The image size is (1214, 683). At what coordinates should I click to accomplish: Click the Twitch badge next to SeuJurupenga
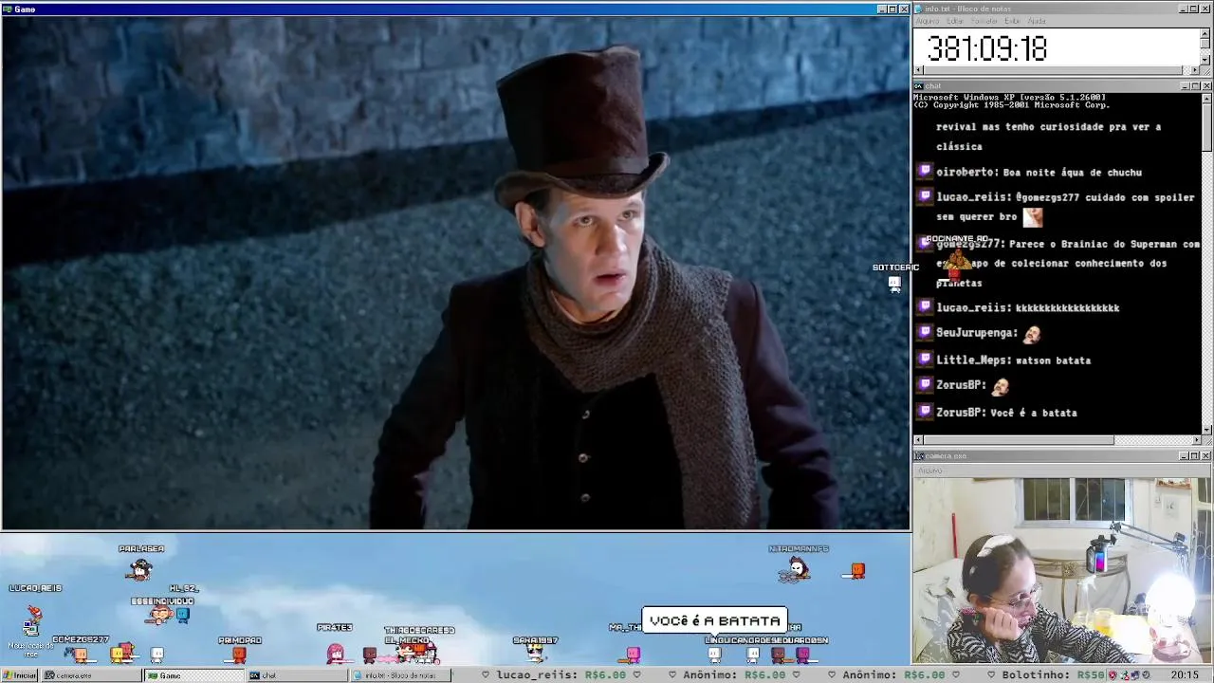point(926,332)
